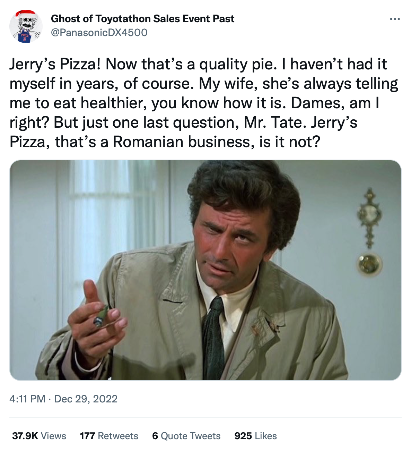Open the attached detective photo
Screen dimensions: 411x451
tap(205, 270)
